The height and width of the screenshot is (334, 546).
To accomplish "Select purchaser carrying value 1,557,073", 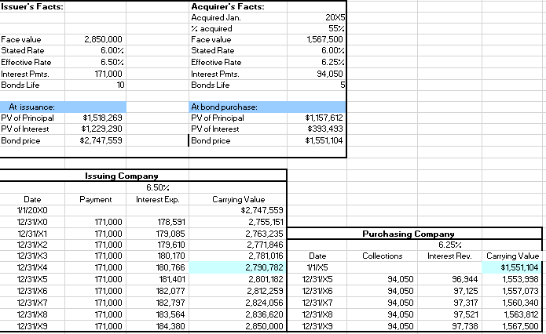I will [x=520, y=291].
